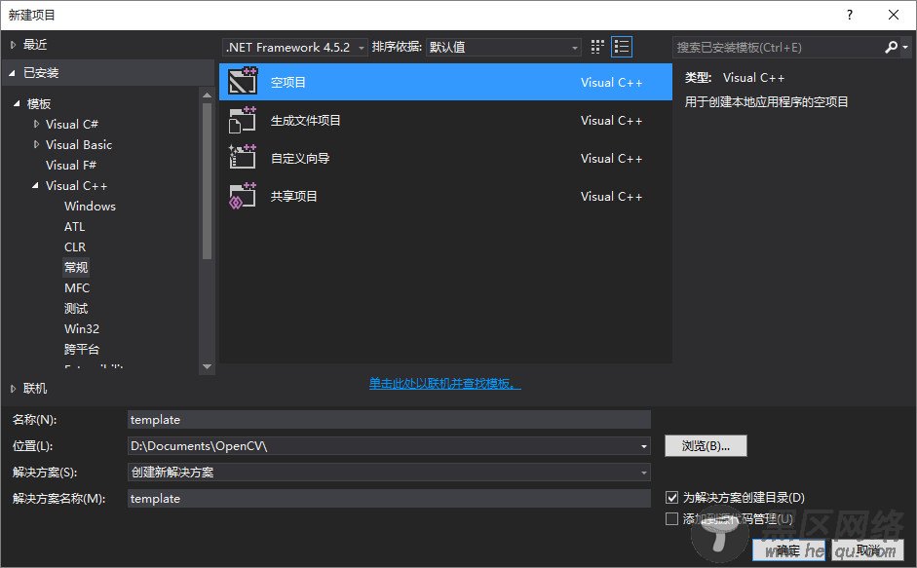Focus the 搜索已安装模板 search box

click(778, 48)
